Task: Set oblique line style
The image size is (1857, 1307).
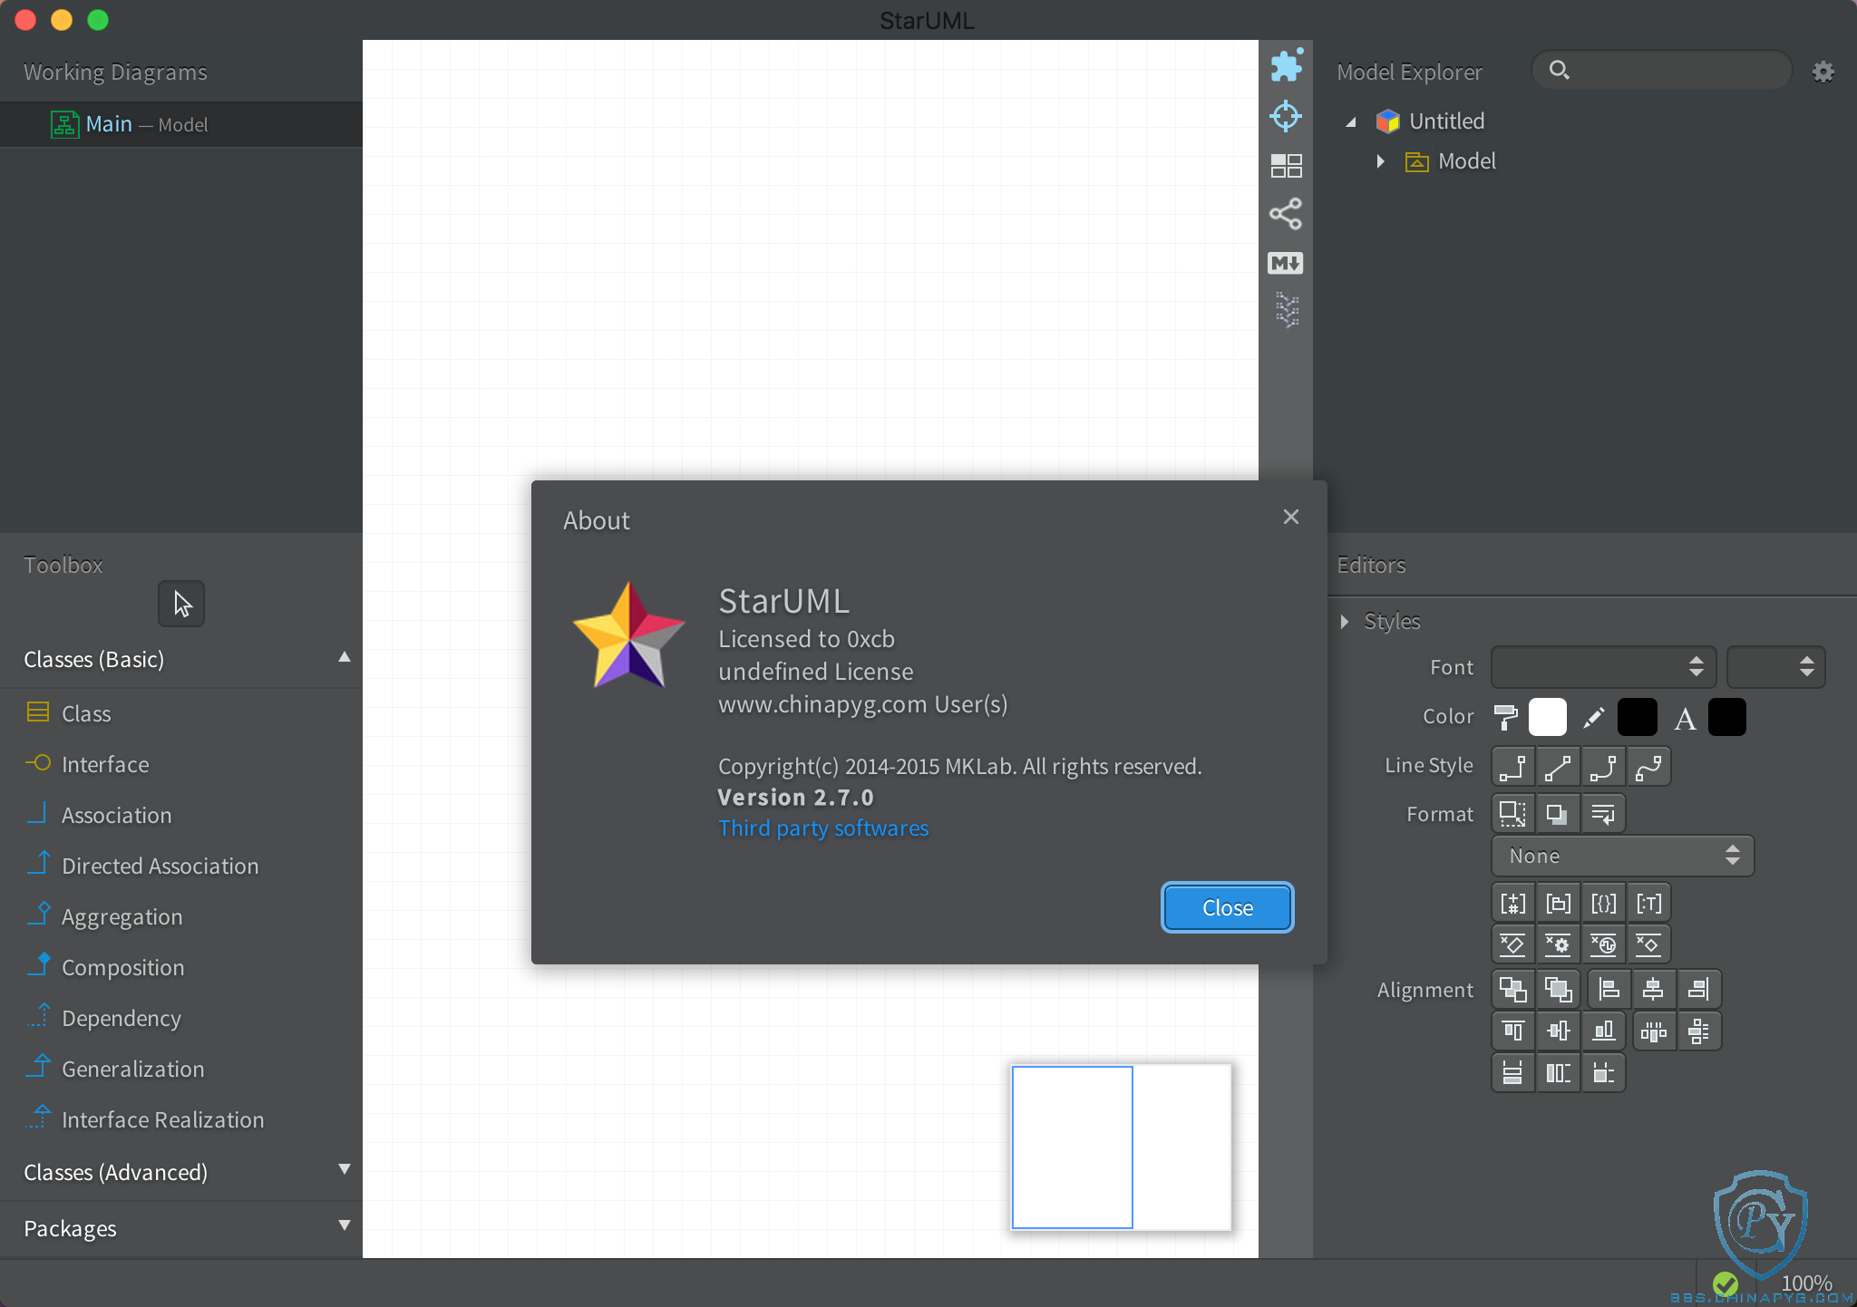Action: click(x=1558, y=767)
